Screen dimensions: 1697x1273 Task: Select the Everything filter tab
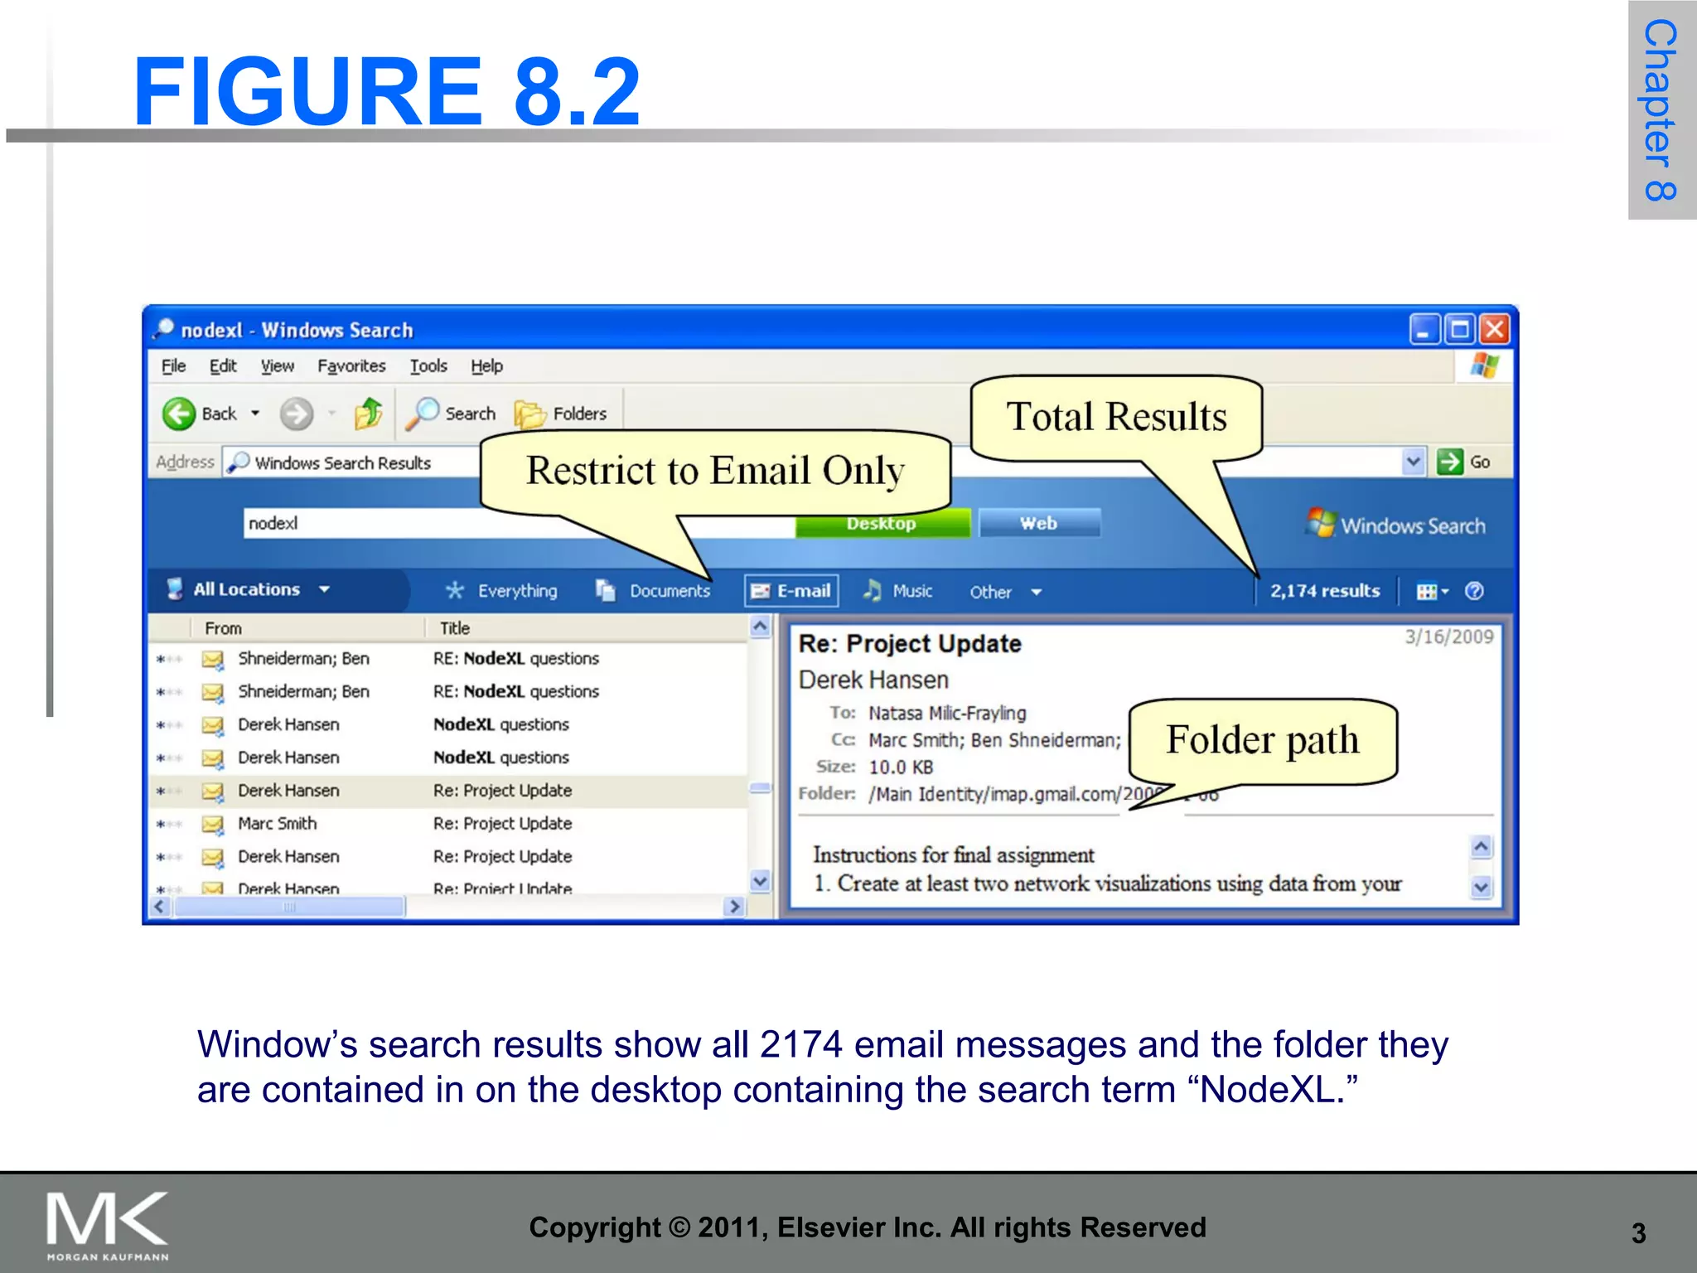(x=502, y=591)
